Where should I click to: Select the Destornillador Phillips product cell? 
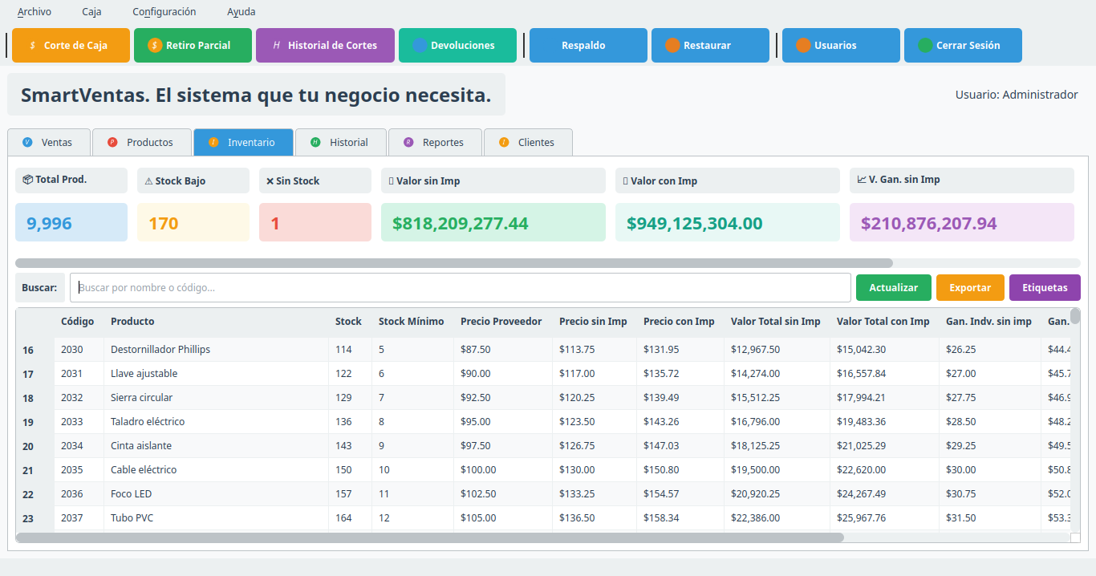[217, 349]
